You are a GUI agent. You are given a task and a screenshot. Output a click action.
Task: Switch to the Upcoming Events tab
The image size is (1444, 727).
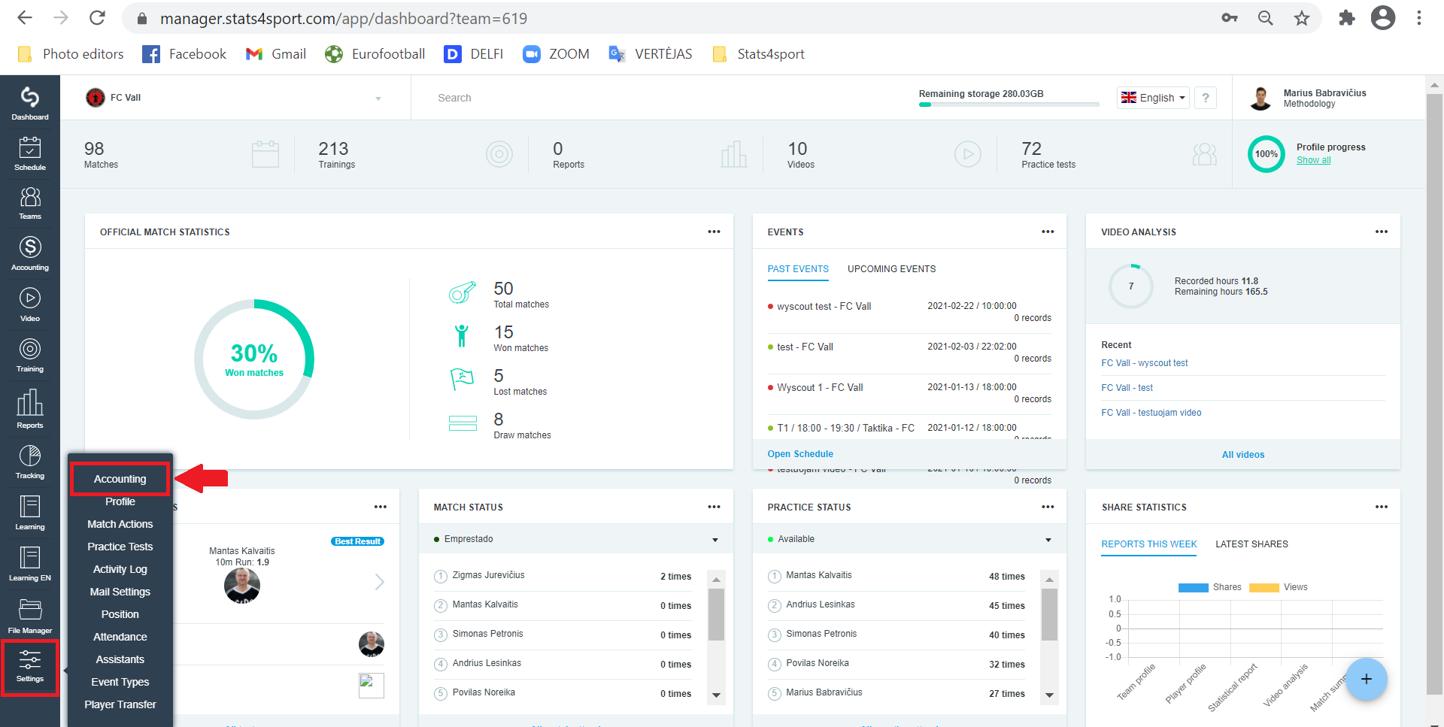(x=892, y=269)
